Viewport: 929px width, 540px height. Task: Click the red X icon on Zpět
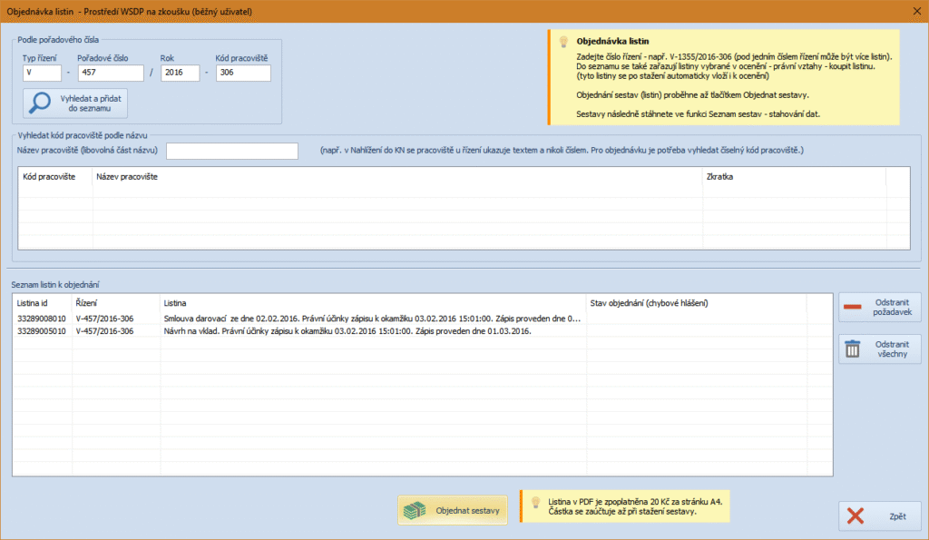(855, 515)
